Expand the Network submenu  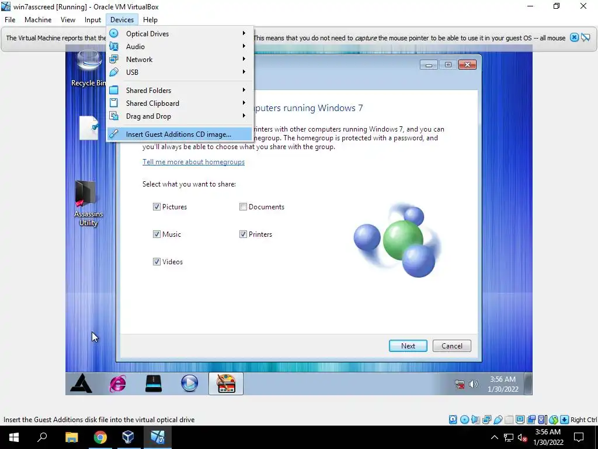tap(180, 60)
